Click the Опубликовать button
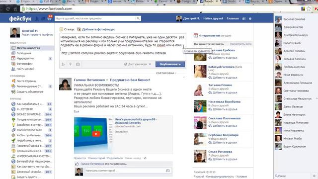Image resolution: width=318 pixels, height=179 pixels. coord(170,64)
